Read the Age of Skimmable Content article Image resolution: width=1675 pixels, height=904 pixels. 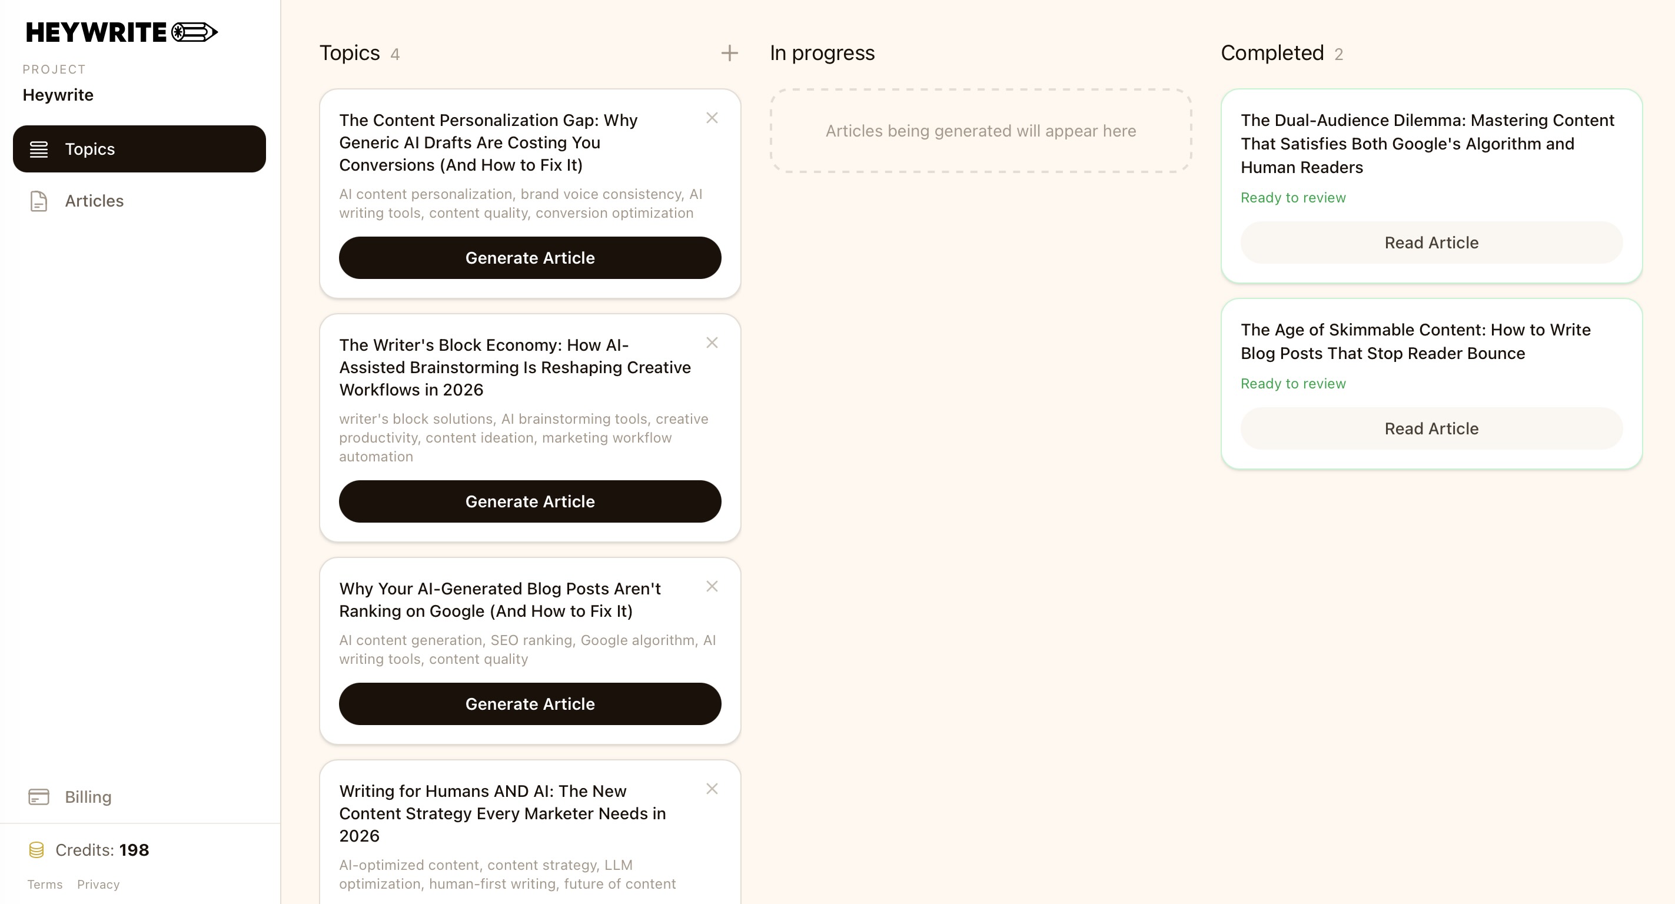(x=1431, y=428)
